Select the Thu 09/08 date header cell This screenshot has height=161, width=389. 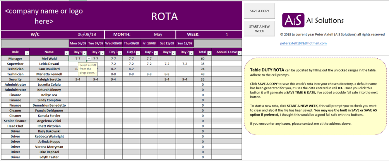pos(132,43)
